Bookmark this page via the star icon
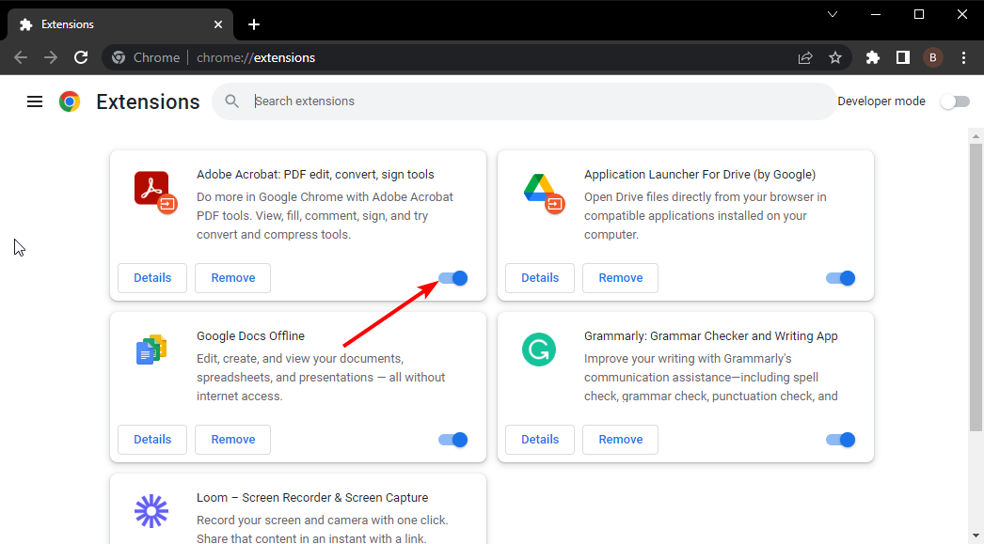 [835, 57]
